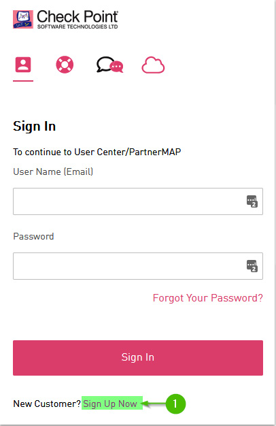Screen dimensions: 276x426
Task: Open the lifebuoy support icon
Action: click(65, 65)
